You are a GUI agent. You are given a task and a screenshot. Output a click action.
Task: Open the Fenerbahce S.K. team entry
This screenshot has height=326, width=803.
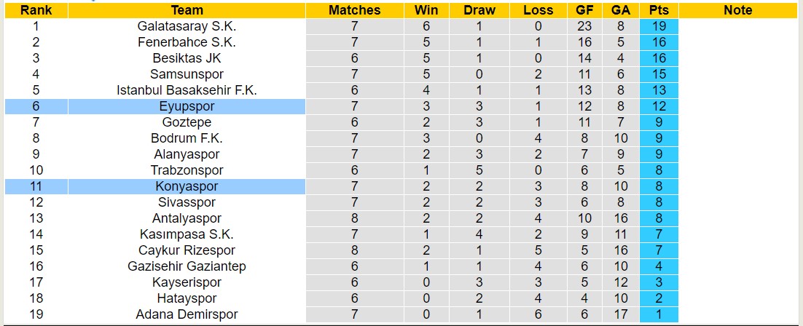pos(187,42)
